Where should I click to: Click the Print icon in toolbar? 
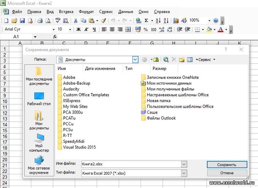point(40,21)
